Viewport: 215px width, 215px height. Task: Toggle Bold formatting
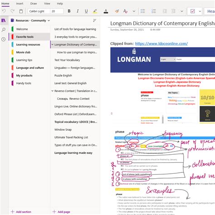coord(69,11)
